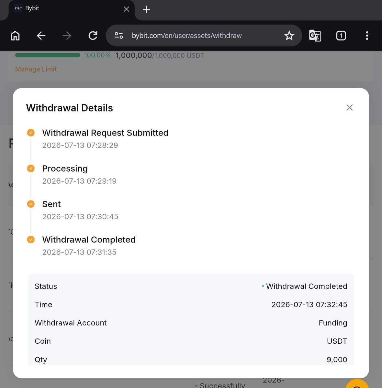The height and width of the screenshot is (388, 382).
Task: Click the Processing step check icon
Action: [x=31, y=168]
